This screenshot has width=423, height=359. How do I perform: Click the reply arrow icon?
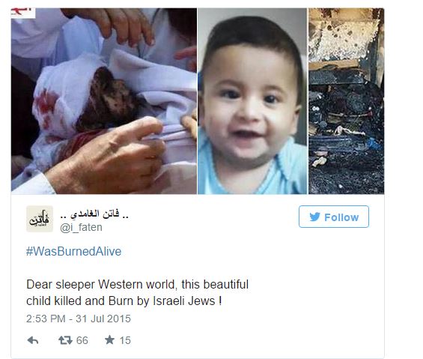tap(33, 340)
